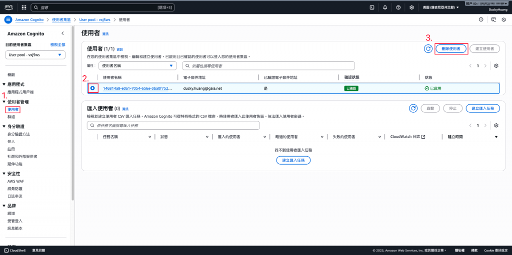This screenshot has height=255, width=512.
Task: Collapse the 使用者管理 section
Action: point(4,102)
